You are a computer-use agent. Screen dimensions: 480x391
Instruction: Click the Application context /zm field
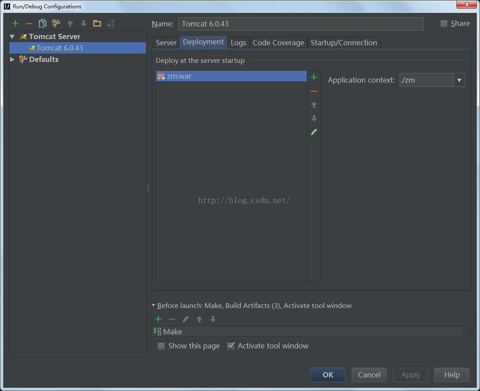pyautogui.click(x=427, y=80)
